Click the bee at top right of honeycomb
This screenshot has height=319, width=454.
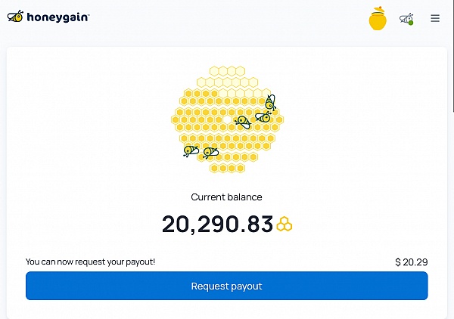click(x=270, y=102)
